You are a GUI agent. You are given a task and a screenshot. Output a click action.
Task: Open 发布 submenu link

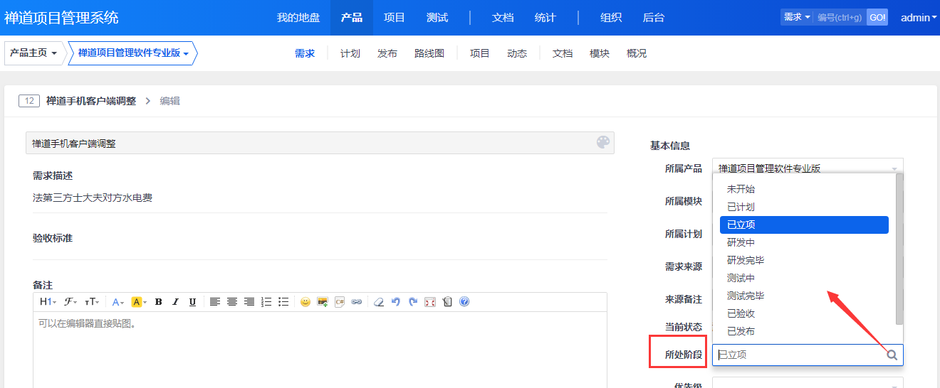[387, 53]
